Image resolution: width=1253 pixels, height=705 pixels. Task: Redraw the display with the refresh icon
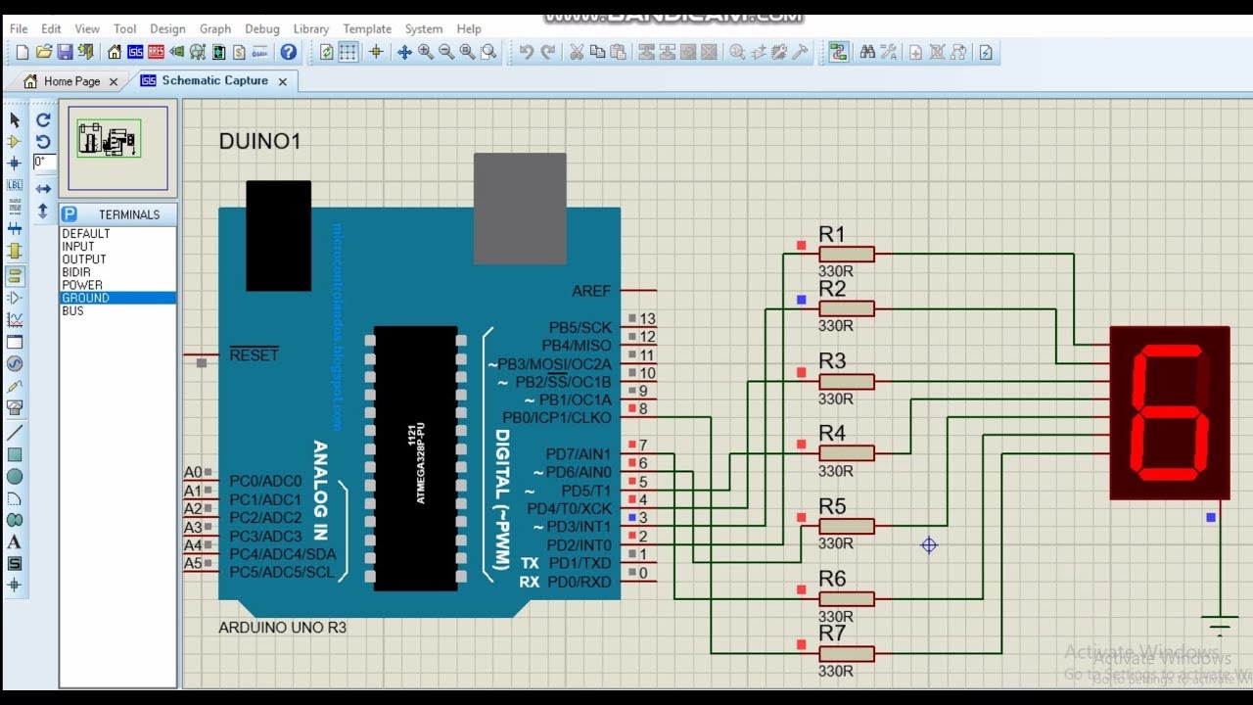(x=327, y=52)
